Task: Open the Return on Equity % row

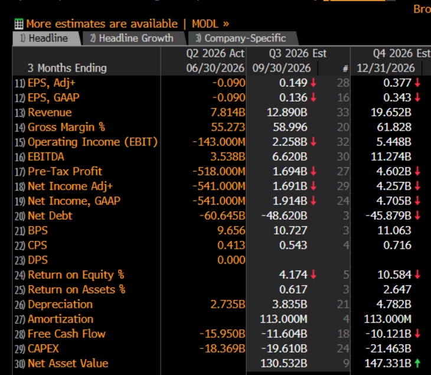Action: coord(76,275)
